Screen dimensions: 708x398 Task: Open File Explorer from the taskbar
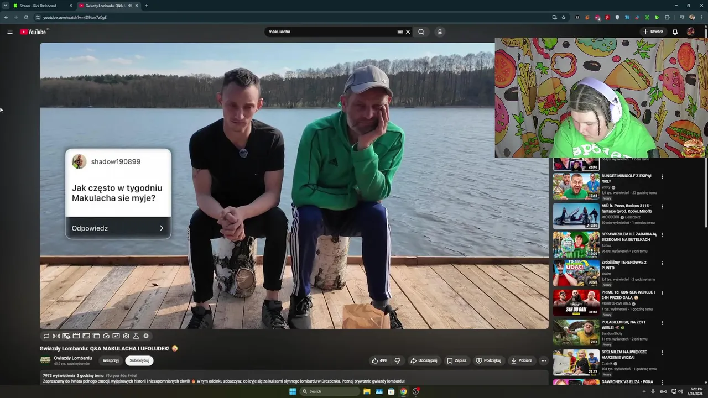tap(367, 391)
